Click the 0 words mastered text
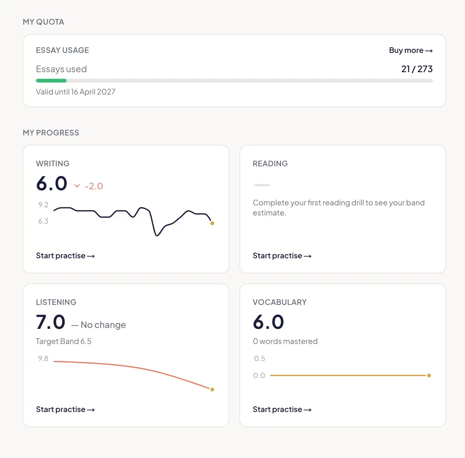The image size is (465, 458). click(x=285, y=341)
